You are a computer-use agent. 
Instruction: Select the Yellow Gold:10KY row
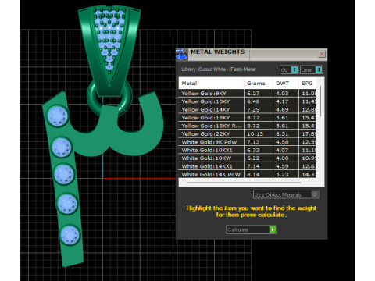tap(248, 101)
